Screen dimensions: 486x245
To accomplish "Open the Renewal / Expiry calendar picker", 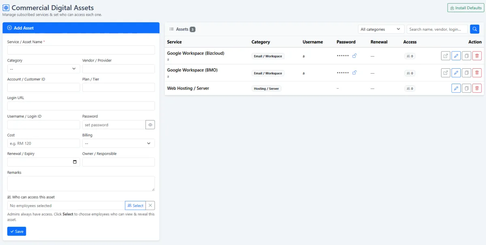I will (x=75, y=162).
